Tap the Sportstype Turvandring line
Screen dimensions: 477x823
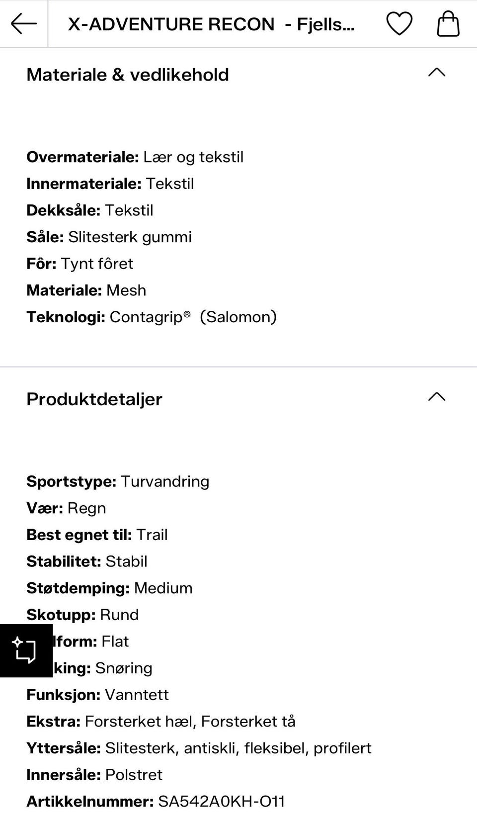click(118, 481)
